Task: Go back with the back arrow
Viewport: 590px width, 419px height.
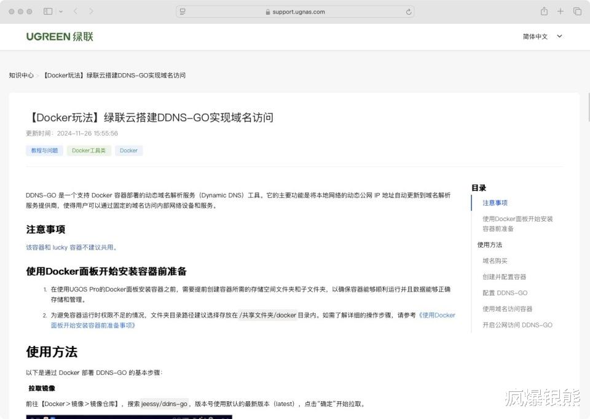Action: click(x=76, y=11)
